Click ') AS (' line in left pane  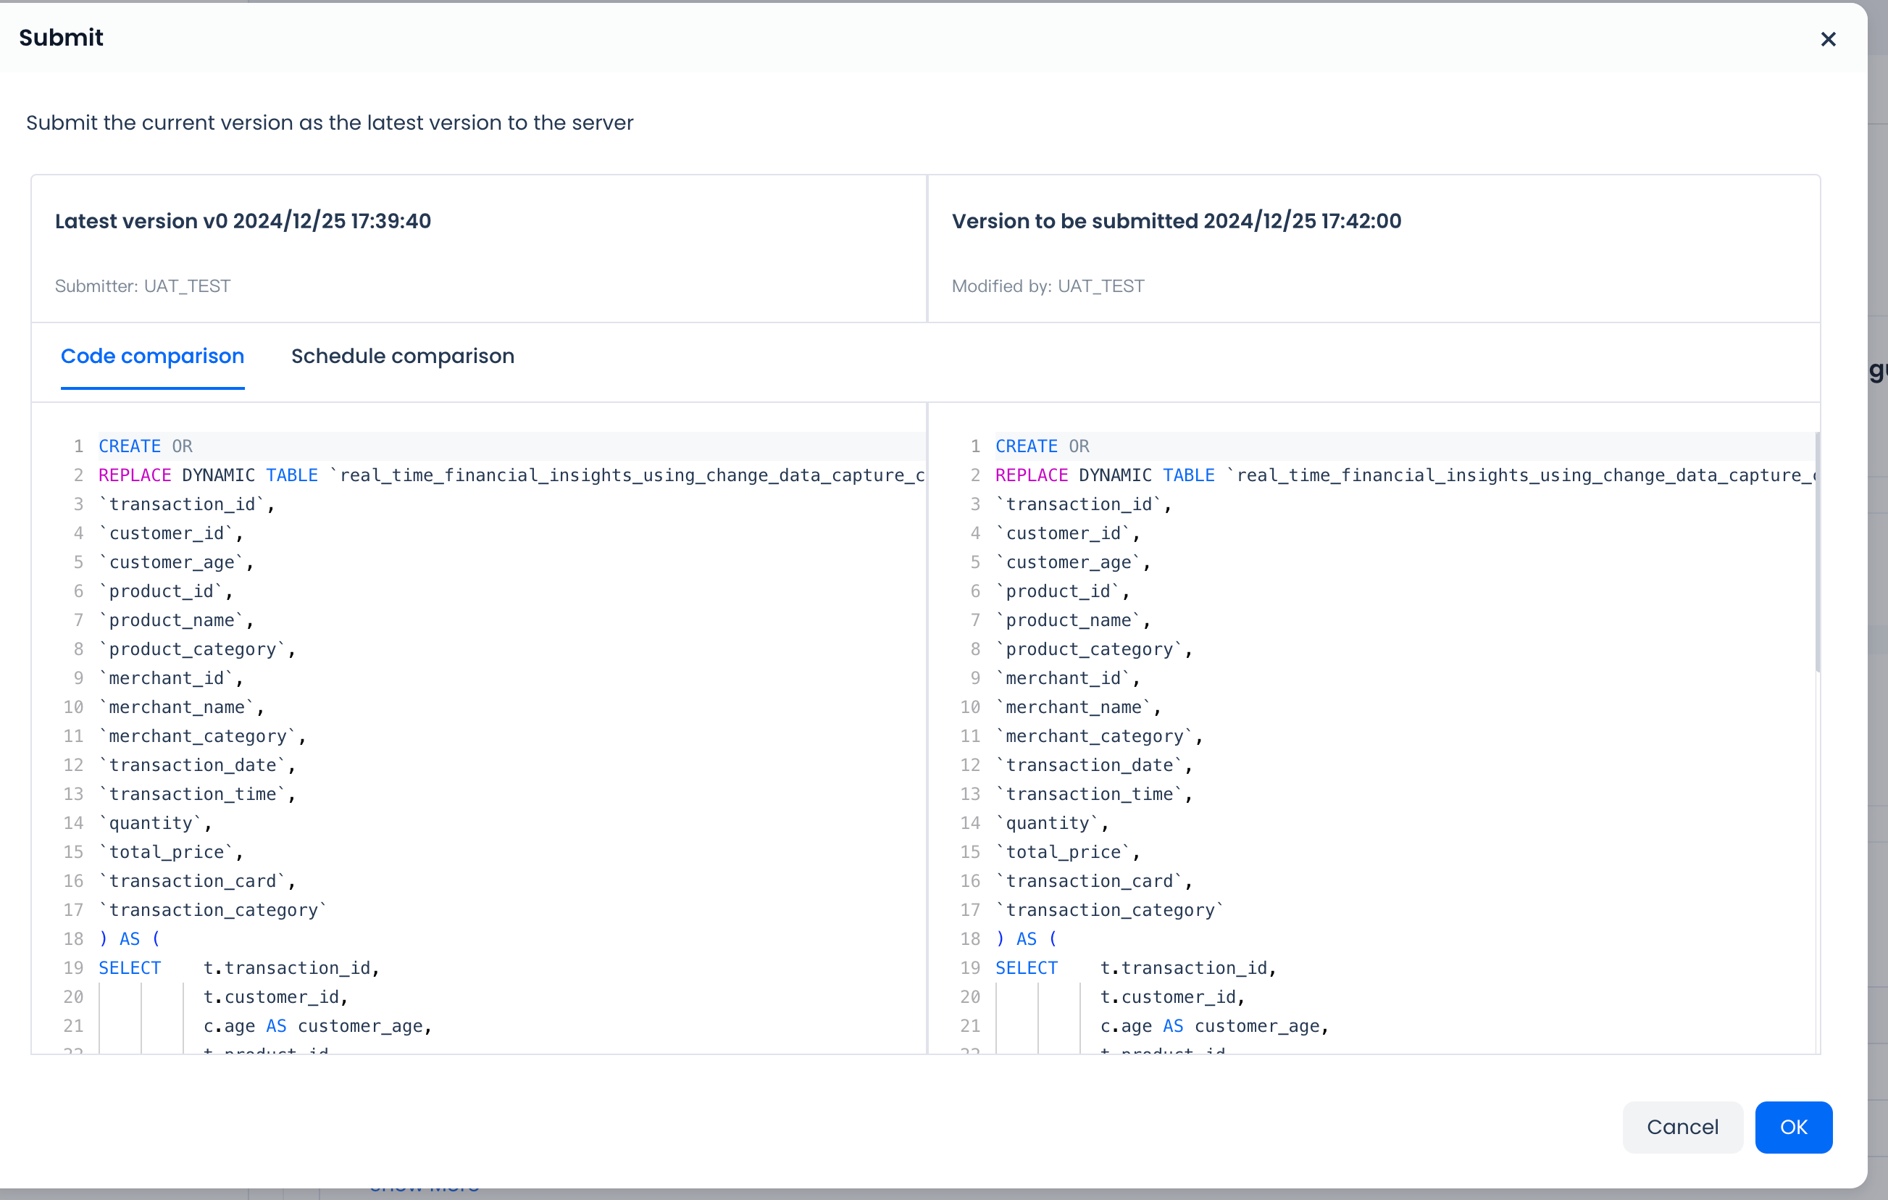pos(130,939)
